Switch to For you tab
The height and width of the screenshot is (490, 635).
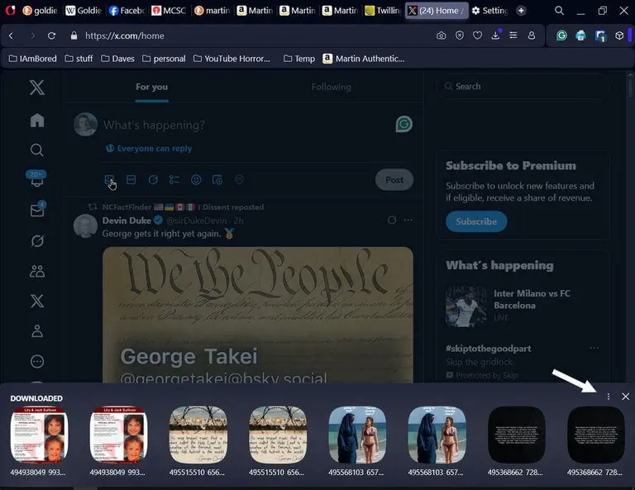pos(152,87)
